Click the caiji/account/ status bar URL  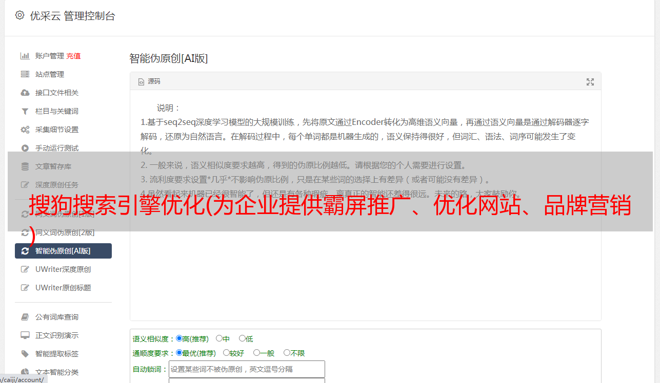coord(24,379)
